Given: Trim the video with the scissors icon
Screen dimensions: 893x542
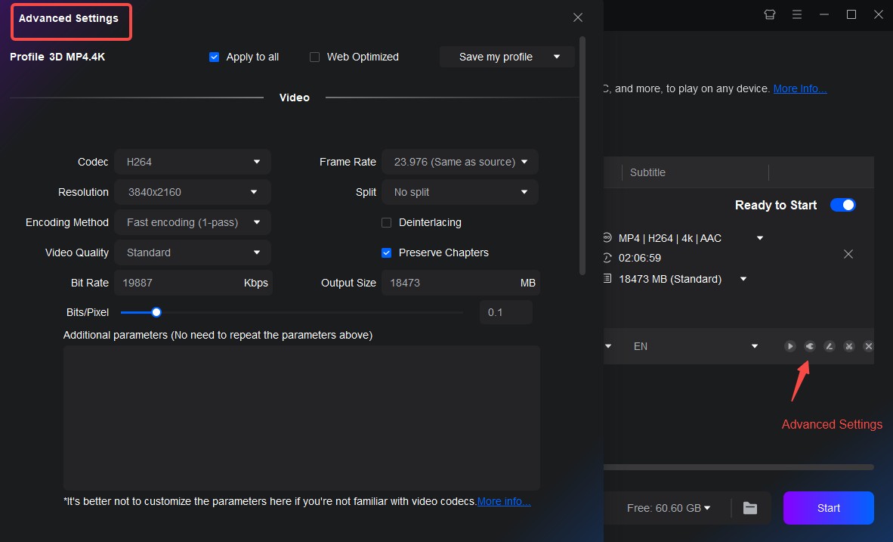Looking at the screenshot, I should coord(848,346).
